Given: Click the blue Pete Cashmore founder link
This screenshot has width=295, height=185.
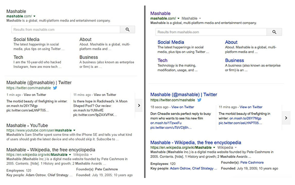Looking at the screenshot, I should (x=252, y=162).
